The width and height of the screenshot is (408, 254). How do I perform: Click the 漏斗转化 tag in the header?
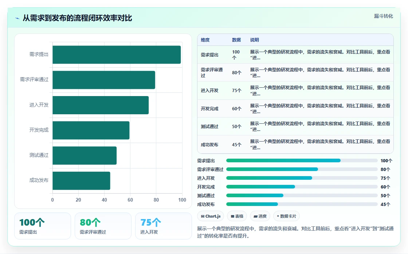pos(383,16)
